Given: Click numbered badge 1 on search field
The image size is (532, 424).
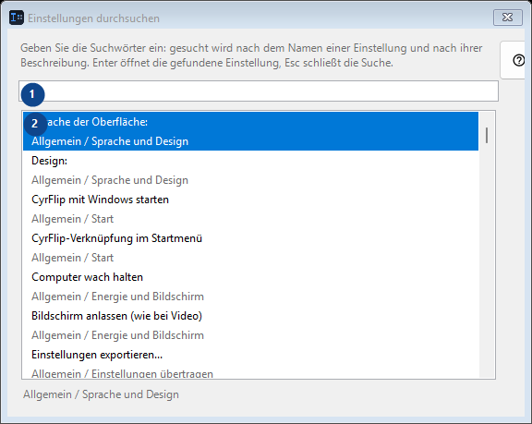Looking at the screenshot, I should 32,94.
